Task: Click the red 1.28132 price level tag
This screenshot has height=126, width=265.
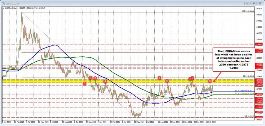Action: [x=259, y=85]
